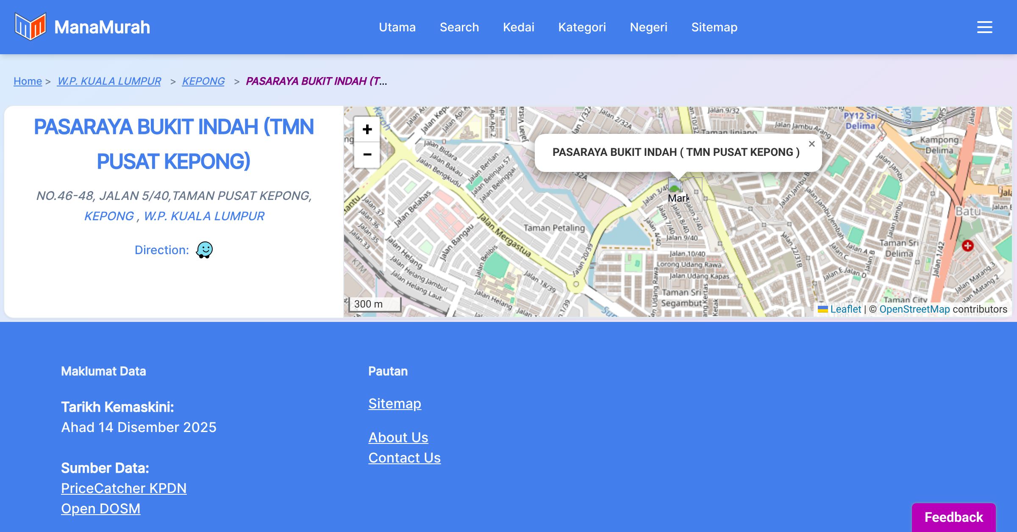Zoom out on the map

click(367, 155)
